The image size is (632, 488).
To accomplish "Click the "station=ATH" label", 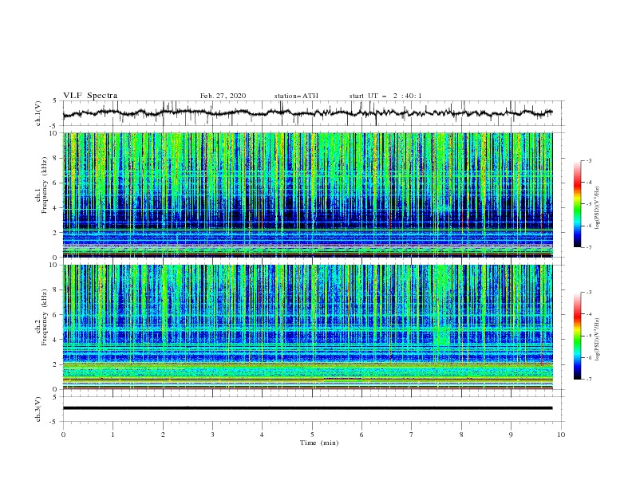I will [x=296, y=96].
